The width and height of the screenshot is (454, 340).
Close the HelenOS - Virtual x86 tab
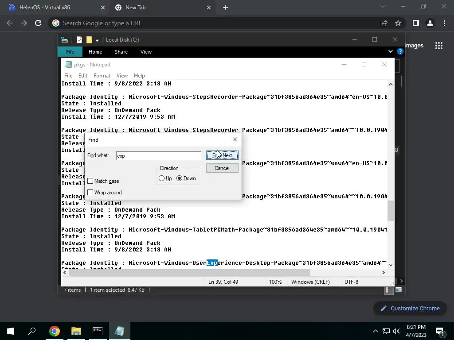tap(102, 8)
